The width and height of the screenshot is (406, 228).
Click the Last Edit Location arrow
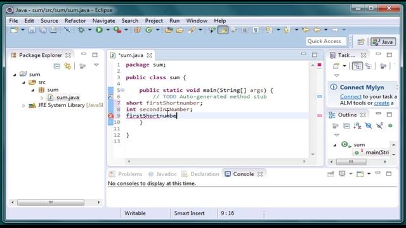pyautogui.click(x=306, y=30)
